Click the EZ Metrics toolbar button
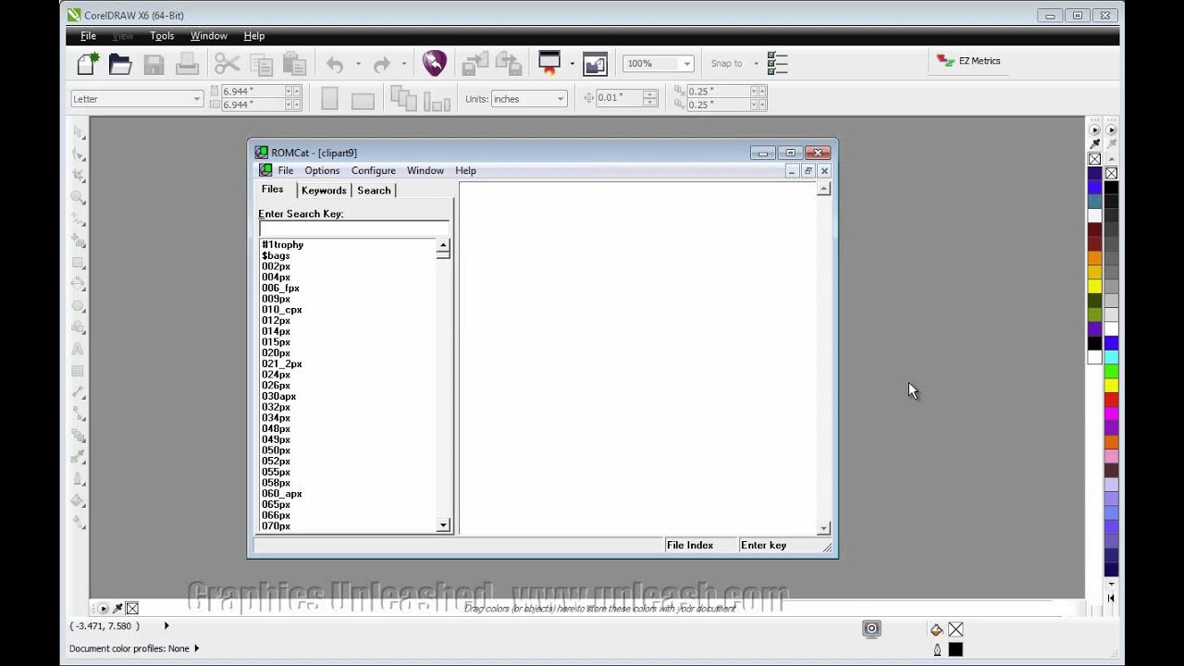Screen dimensions: 1184x666 point(968,61)
